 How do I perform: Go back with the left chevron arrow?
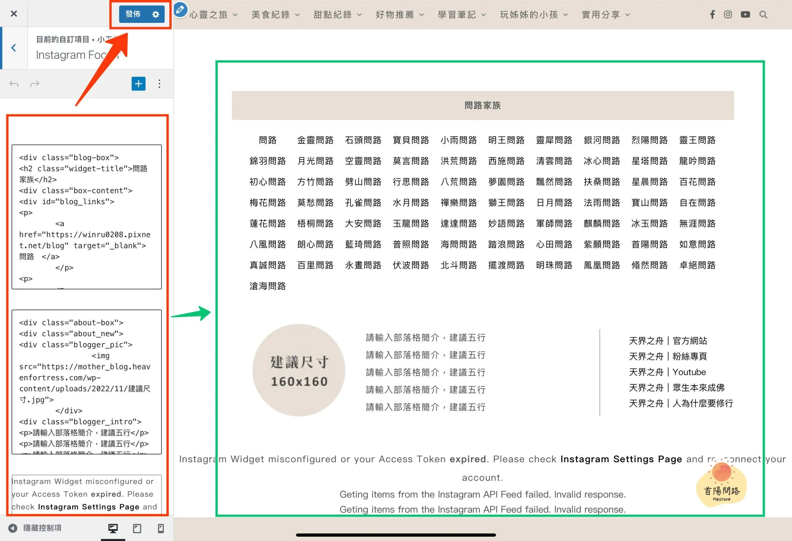tap(14, 48)
